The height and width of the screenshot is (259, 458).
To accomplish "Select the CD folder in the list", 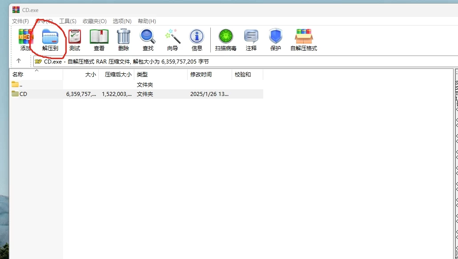I will pos(24,94).
